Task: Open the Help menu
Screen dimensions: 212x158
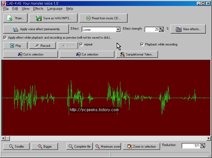Action: pyautogui.click(x=70, y=9)
